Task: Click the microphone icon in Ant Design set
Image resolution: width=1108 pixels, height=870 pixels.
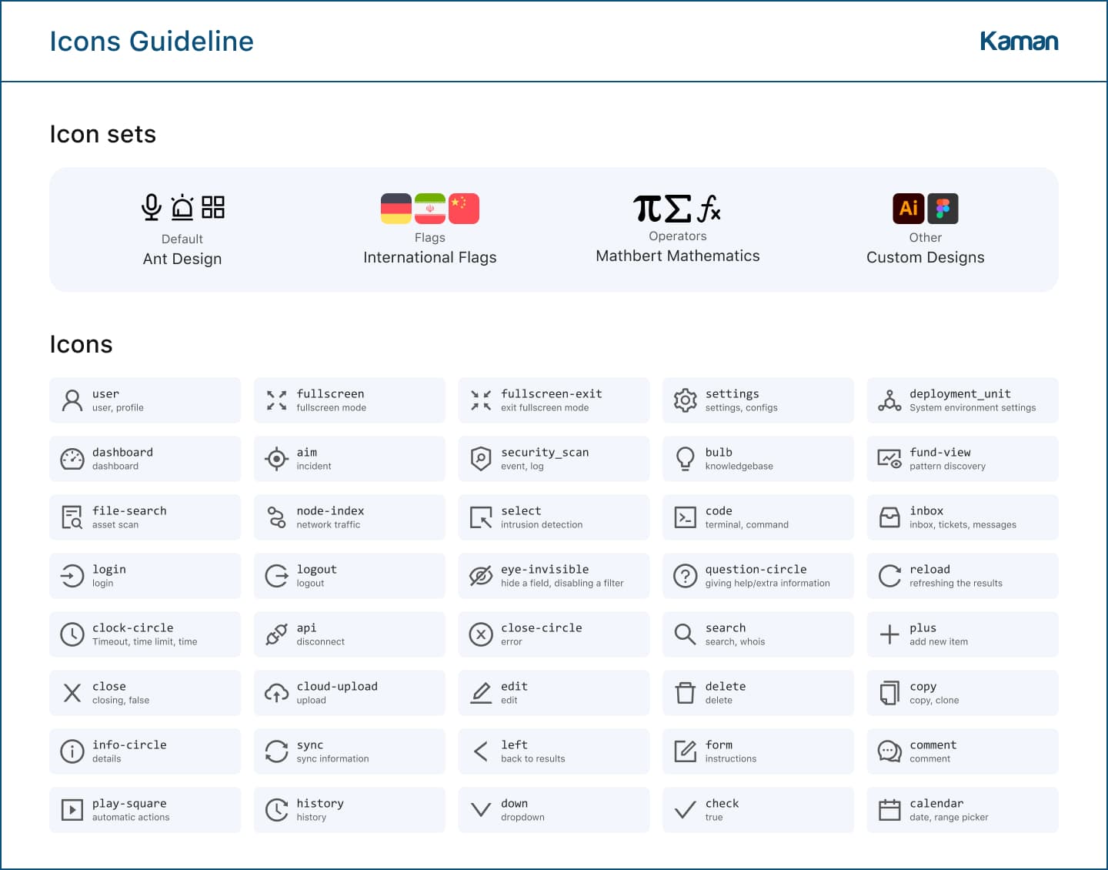Action: 152,207
